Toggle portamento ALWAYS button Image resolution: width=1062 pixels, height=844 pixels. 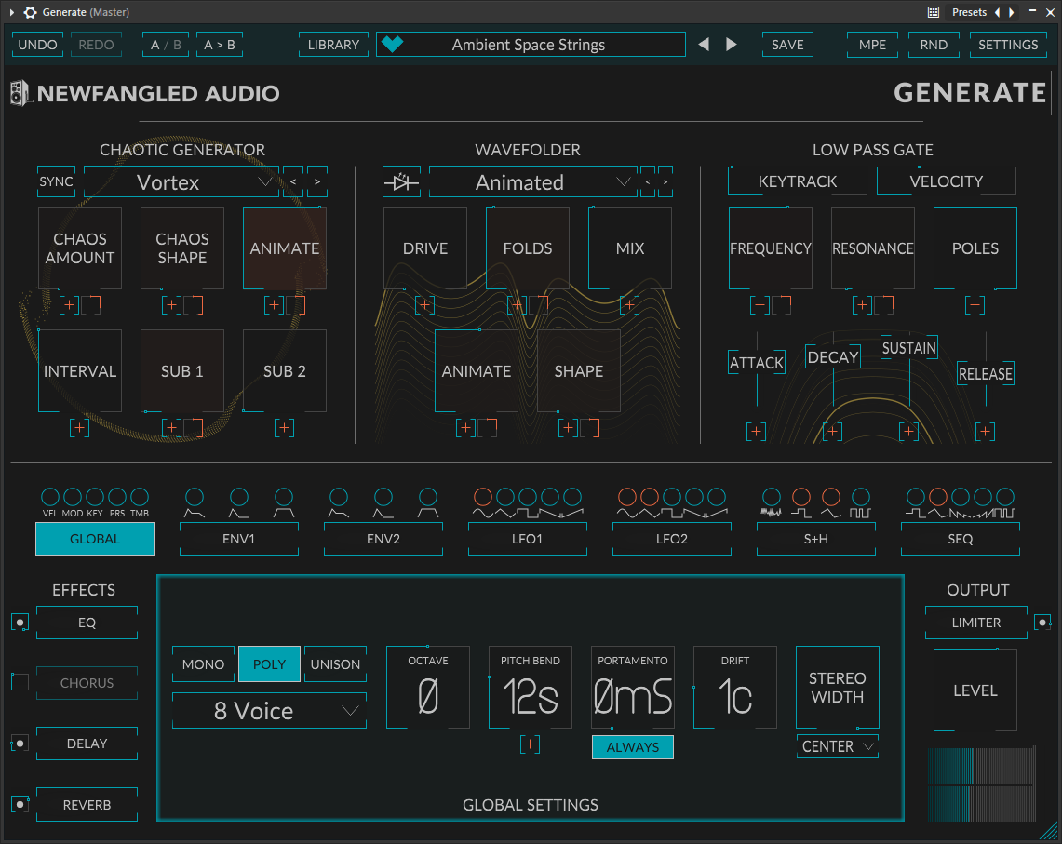pyautogui.click(x=633, y=746)
